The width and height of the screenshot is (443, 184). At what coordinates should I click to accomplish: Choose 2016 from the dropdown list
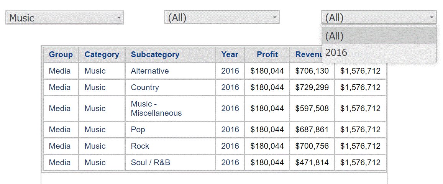(x=379, y=53)
